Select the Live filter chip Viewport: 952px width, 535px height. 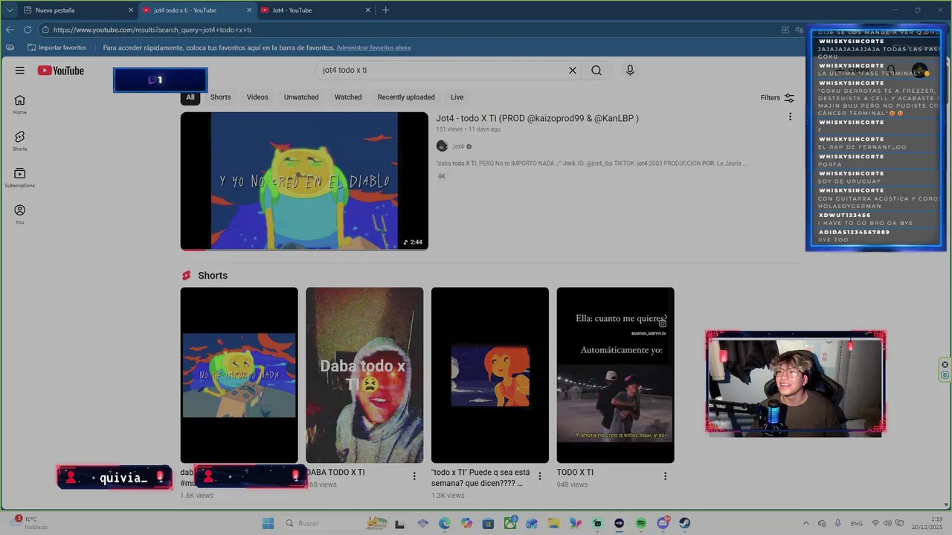pyautogui.click(x=457, y=97)
